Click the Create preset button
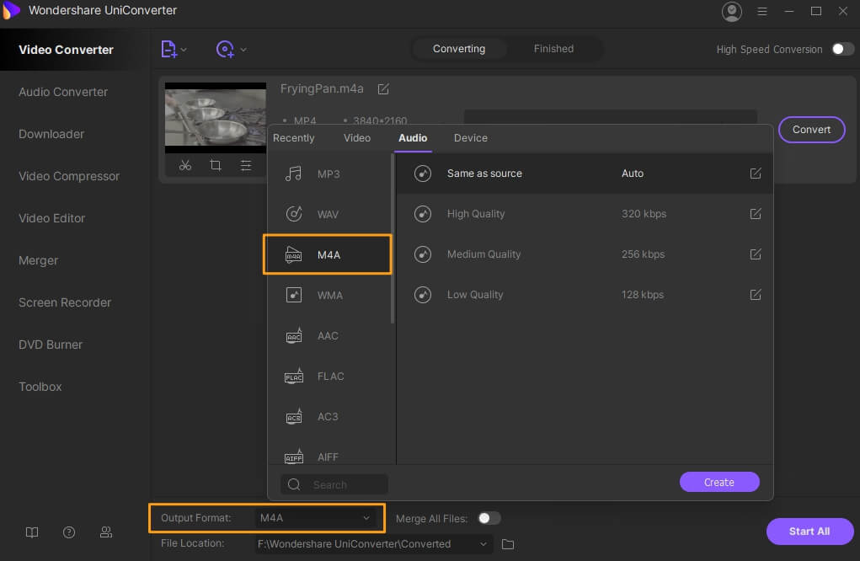This screenshot has width=860, height=561. (x=719, y=482)
